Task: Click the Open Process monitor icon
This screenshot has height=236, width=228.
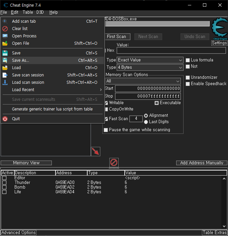Action: (x=5, y=36)
